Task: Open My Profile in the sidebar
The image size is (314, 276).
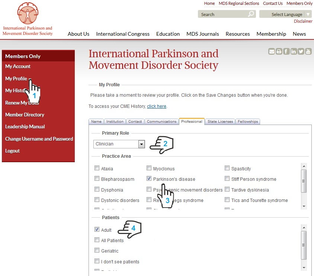Action: click(x=16, y=78)
